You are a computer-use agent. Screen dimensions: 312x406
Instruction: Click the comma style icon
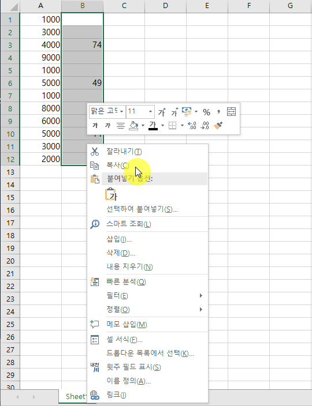click(218, 112)
